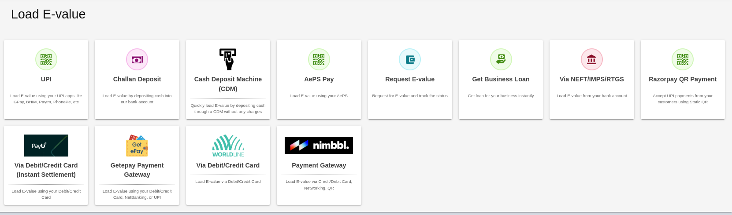The height and width of the screenshot is (215, 732).
Task: Click the 'Get Business Loan' heading
Action: (x=501, y=79)
